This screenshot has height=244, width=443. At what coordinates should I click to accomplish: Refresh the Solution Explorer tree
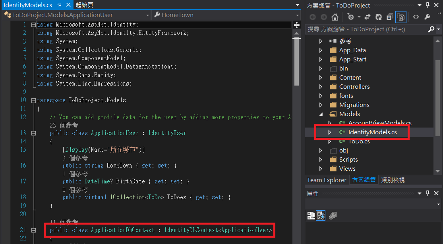point(379,17)
